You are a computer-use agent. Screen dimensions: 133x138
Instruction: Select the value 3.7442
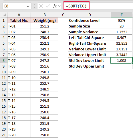click(122, 55)
